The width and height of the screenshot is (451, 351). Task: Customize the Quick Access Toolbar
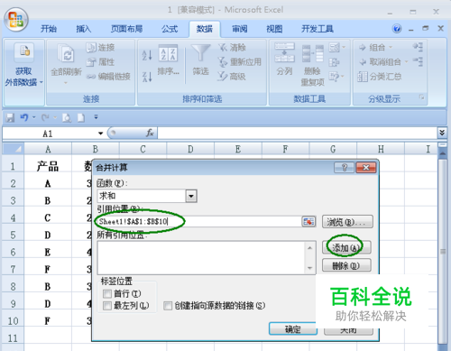pos(96,117)
